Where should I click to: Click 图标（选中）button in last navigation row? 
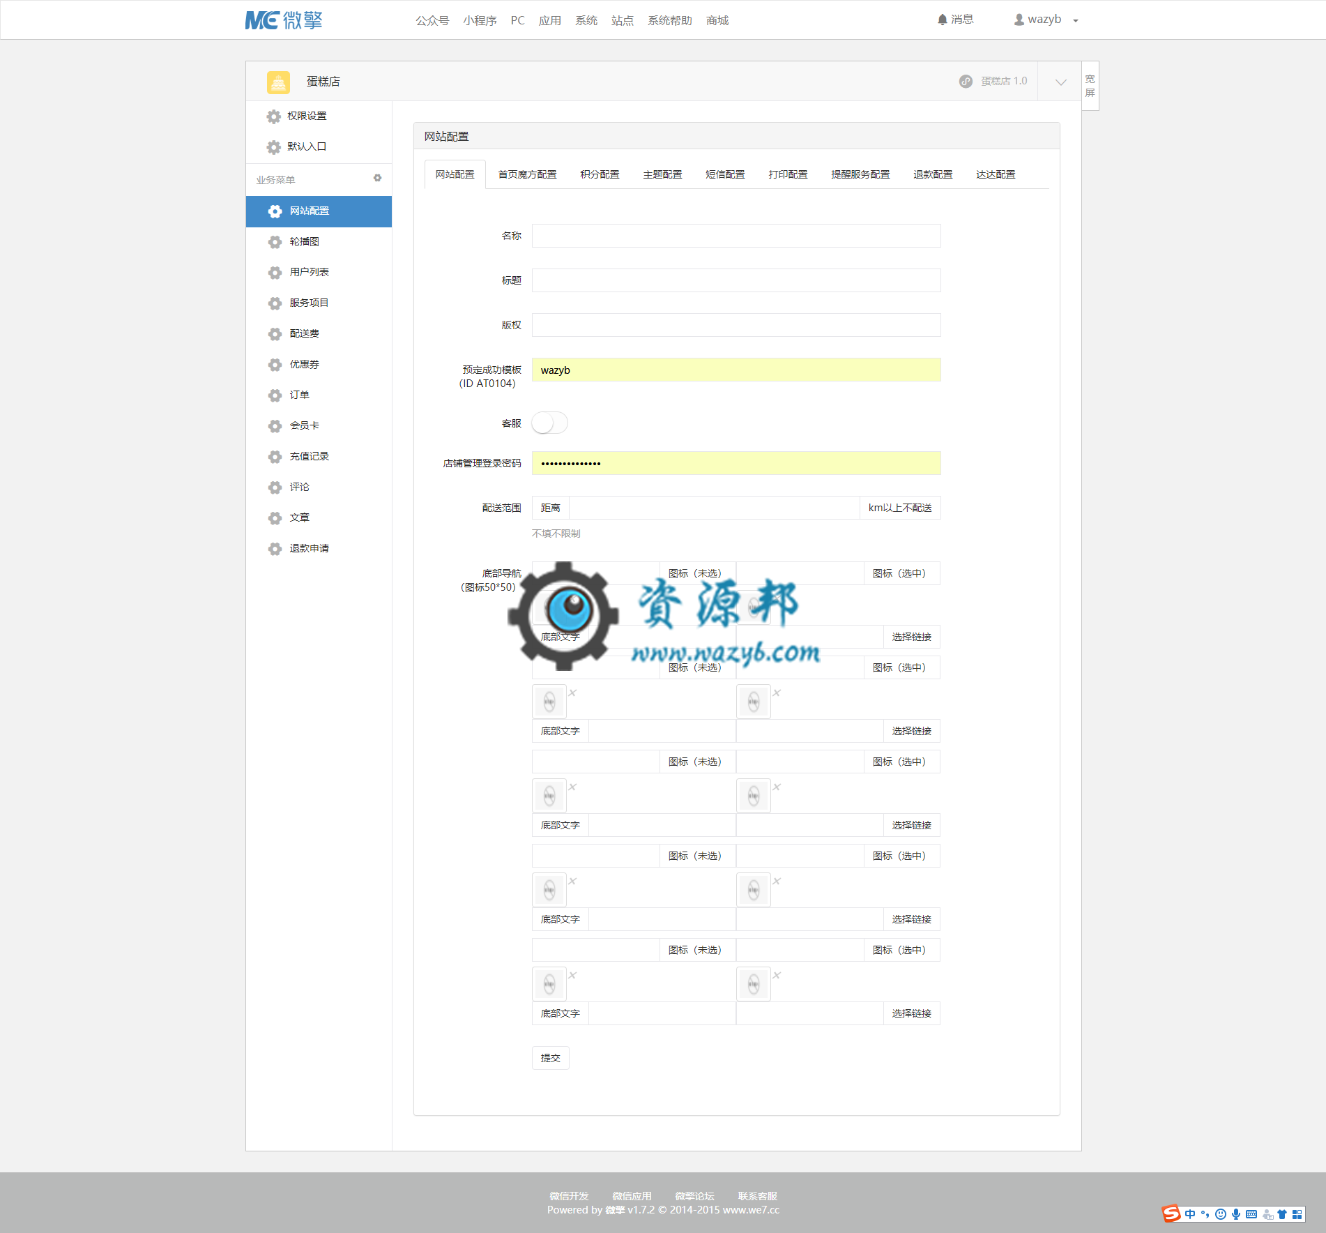point(901,950)
